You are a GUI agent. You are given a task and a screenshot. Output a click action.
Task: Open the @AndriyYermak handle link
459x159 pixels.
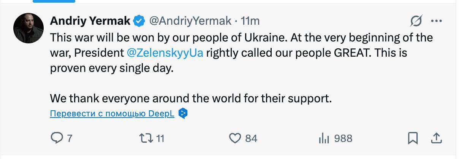pyautogui.click(x=190, y=21)
